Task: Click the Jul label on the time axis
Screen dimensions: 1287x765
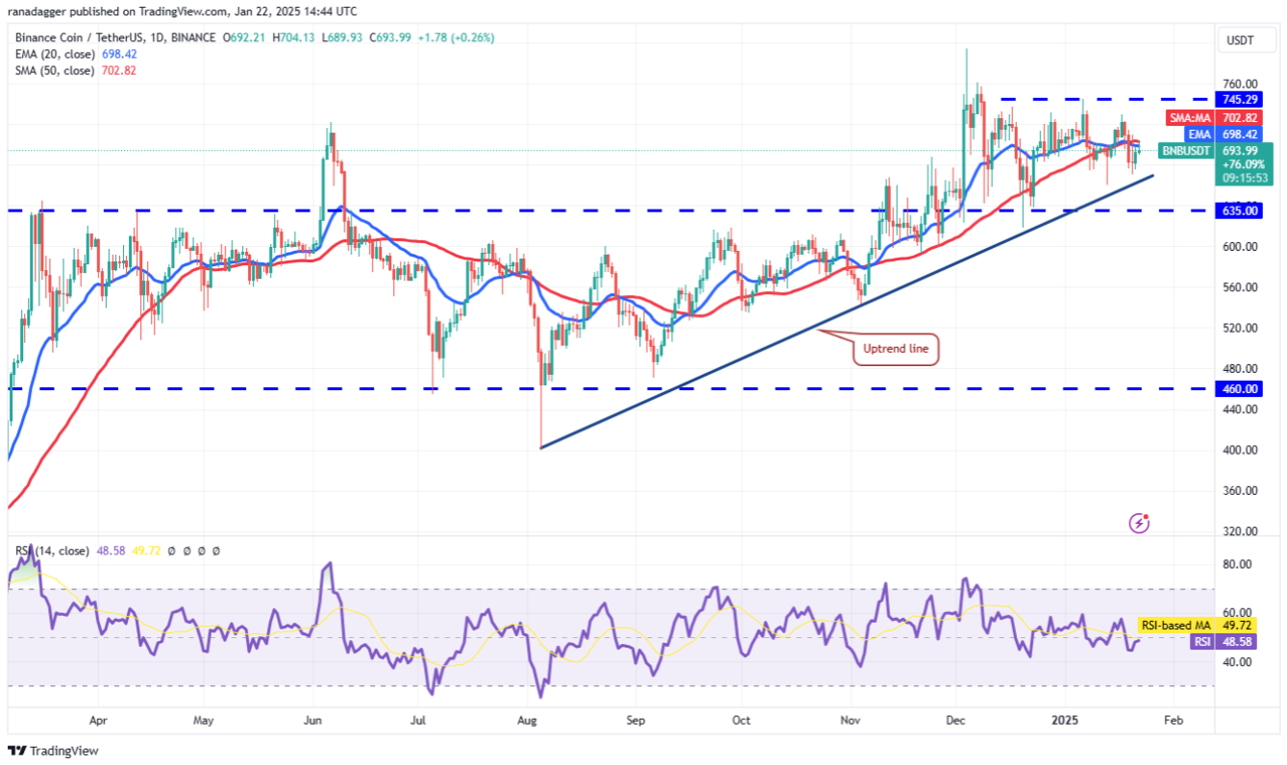Action: 418,719
